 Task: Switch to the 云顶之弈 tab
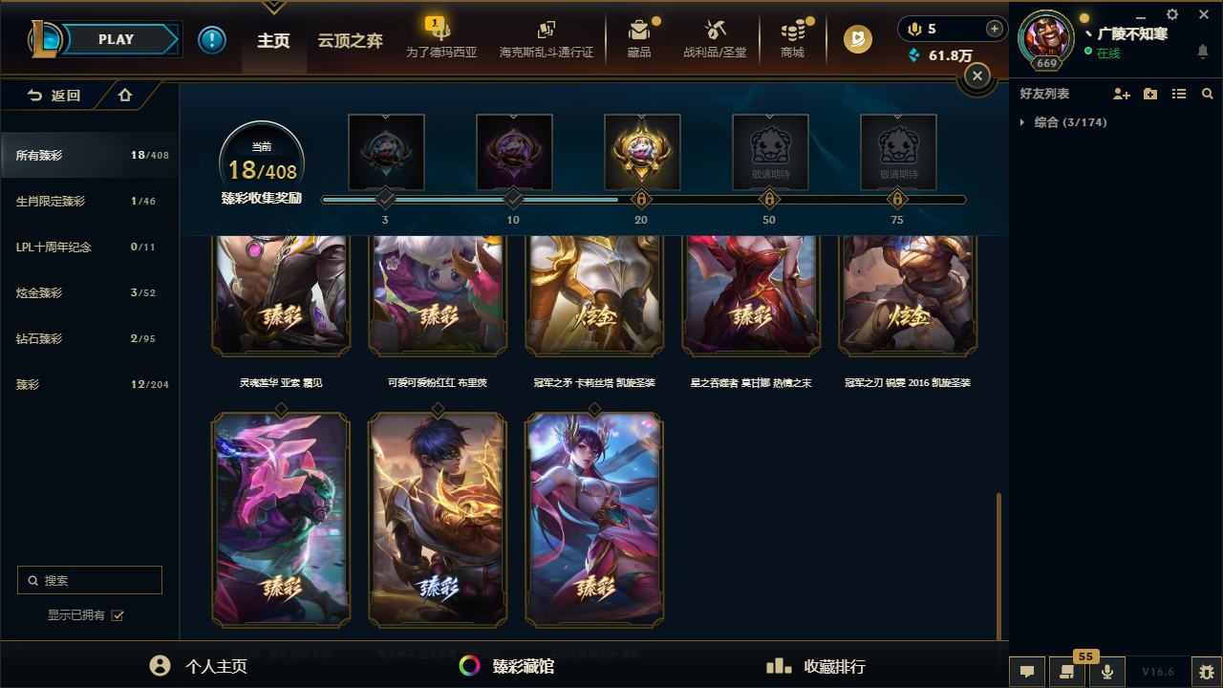[351, 41]
